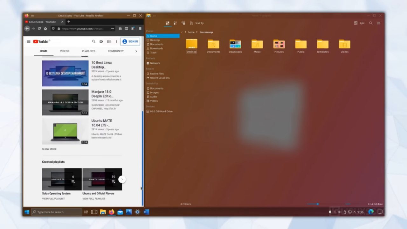Open Firefox page actions three-dot menu

click(112, 29)
